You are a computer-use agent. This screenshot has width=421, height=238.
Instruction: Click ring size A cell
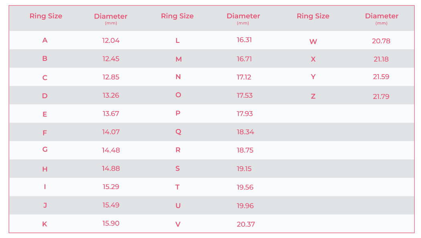pos(45,40)
